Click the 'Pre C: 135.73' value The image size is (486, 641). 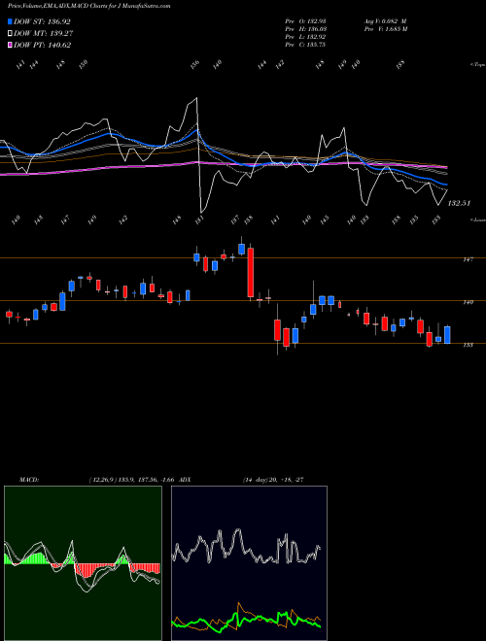click(x=305, y=45)
